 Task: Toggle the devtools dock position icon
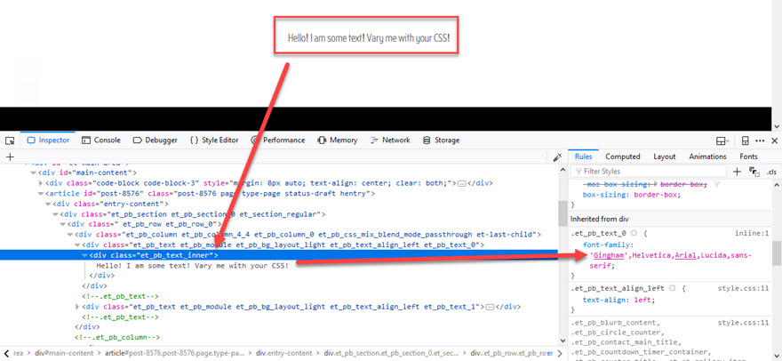point(745,140)
